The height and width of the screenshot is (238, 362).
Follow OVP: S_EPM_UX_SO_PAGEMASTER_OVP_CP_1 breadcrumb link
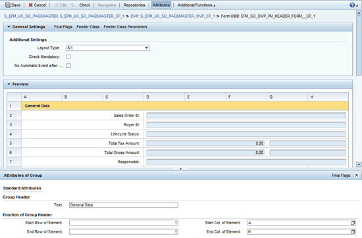pos(172,16)
